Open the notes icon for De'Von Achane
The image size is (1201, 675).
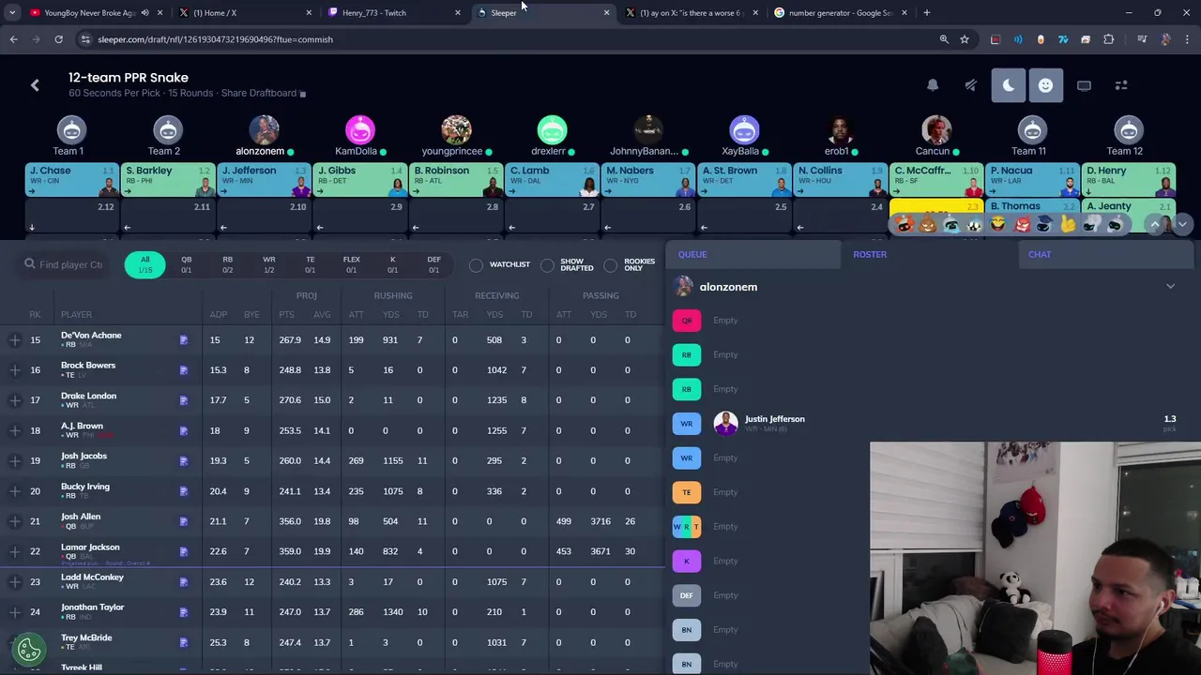coord(184,340)
